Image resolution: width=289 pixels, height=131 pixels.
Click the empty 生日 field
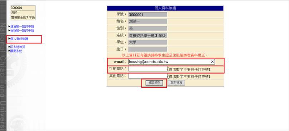click(x=148, y=49)
